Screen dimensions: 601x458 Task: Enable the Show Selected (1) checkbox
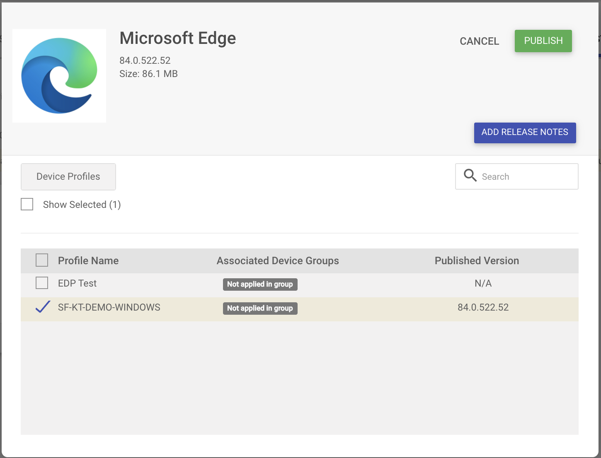pos(27,204)
